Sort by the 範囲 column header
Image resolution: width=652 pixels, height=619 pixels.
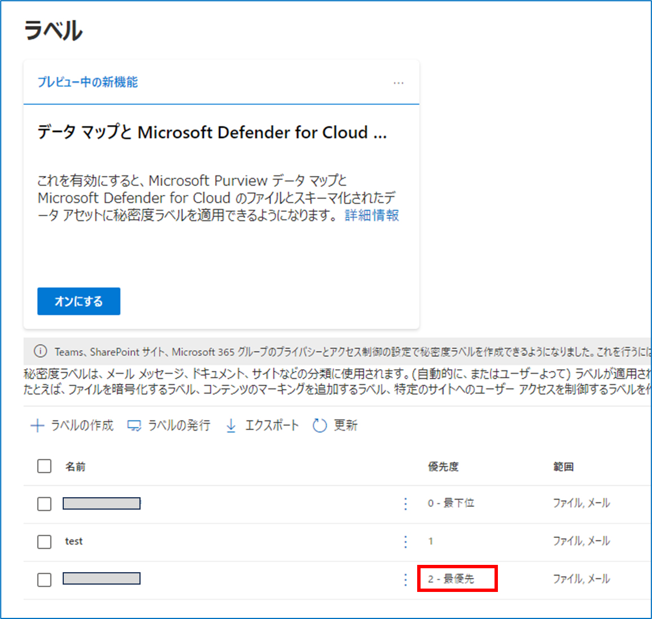(563, 467)
